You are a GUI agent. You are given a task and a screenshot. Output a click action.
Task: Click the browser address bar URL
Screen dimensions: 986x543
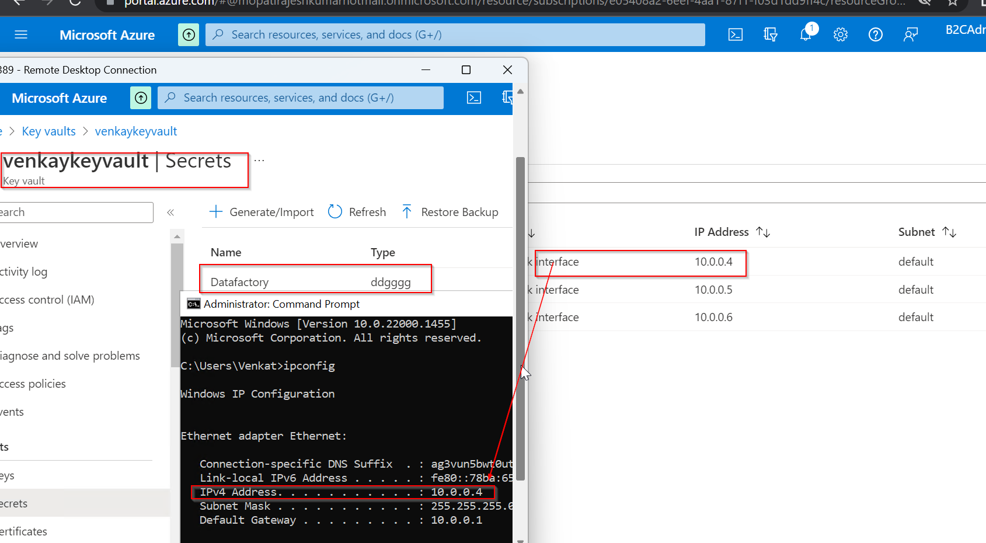click(514, 3)
